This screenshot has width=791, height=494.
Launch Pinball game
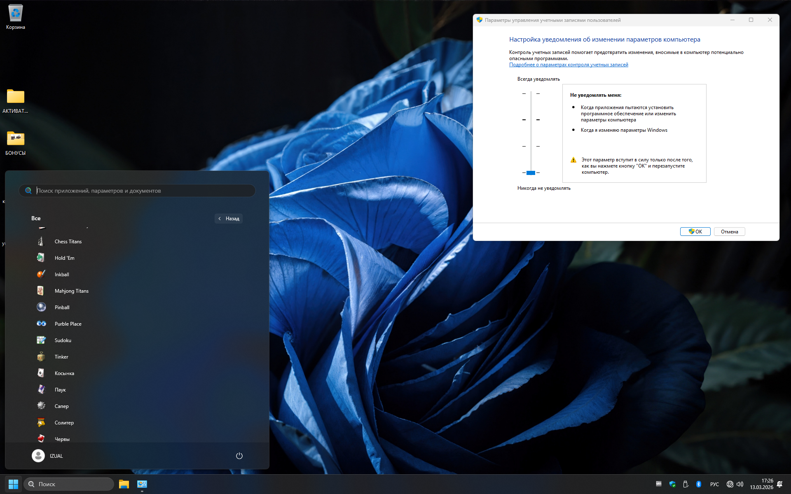pos(62,308)
